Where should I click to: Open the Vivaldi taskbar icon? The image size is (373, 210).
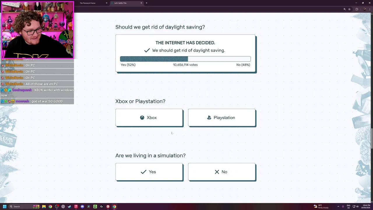coord(108,206)
